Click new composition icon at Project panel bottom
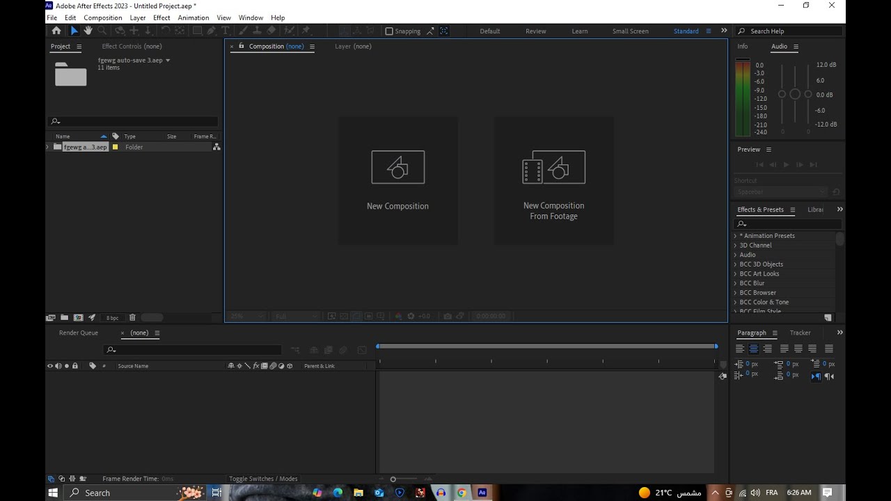The width and height of the screenshot is (891, 501). [78, 317]
